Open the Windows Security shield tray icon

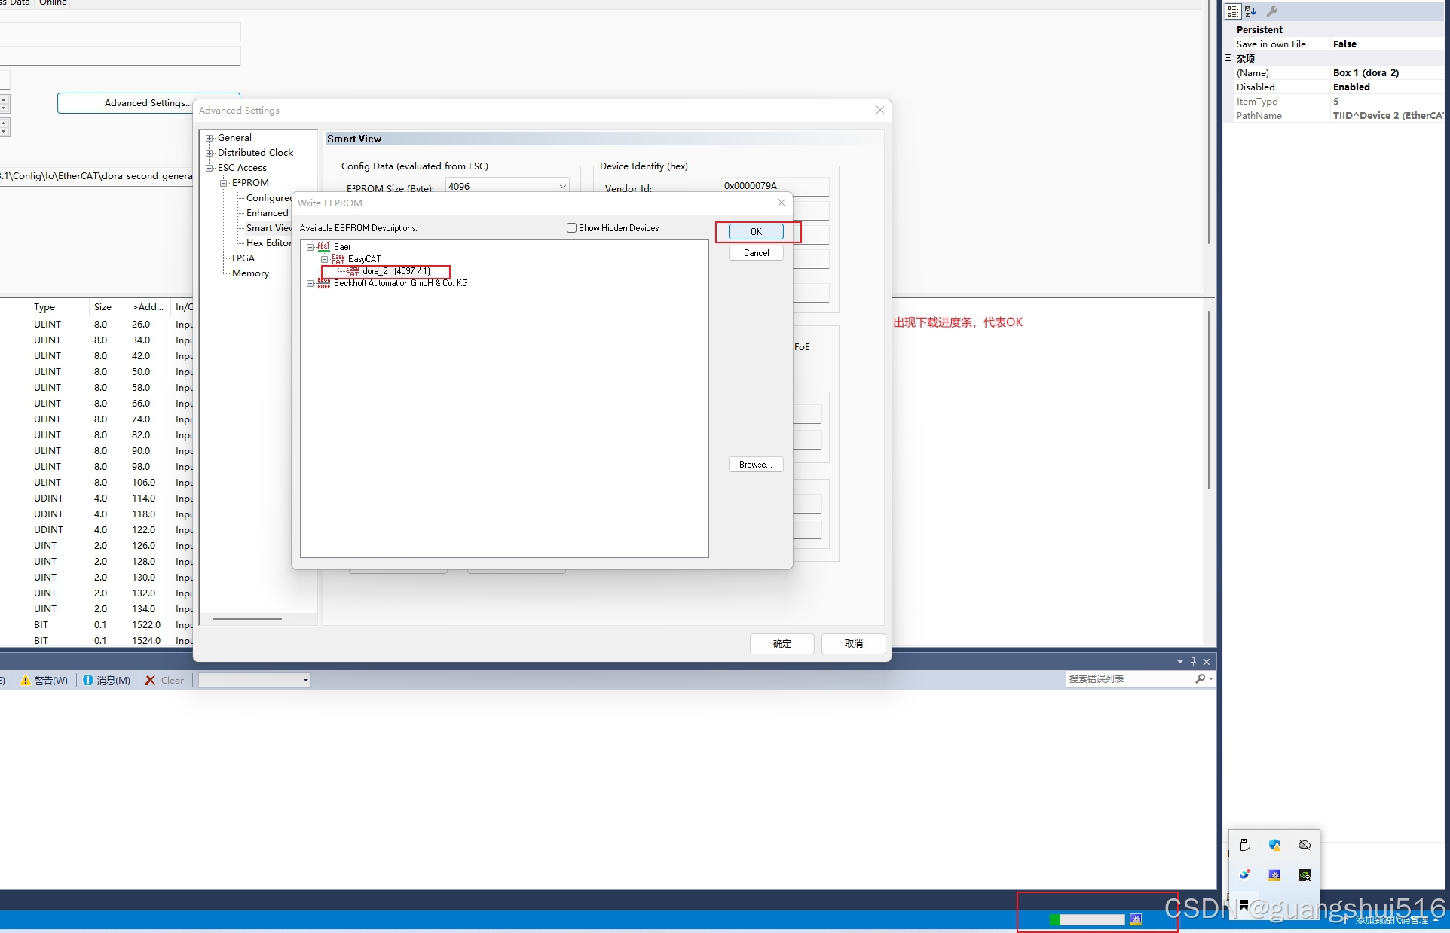coord(1274,845)
